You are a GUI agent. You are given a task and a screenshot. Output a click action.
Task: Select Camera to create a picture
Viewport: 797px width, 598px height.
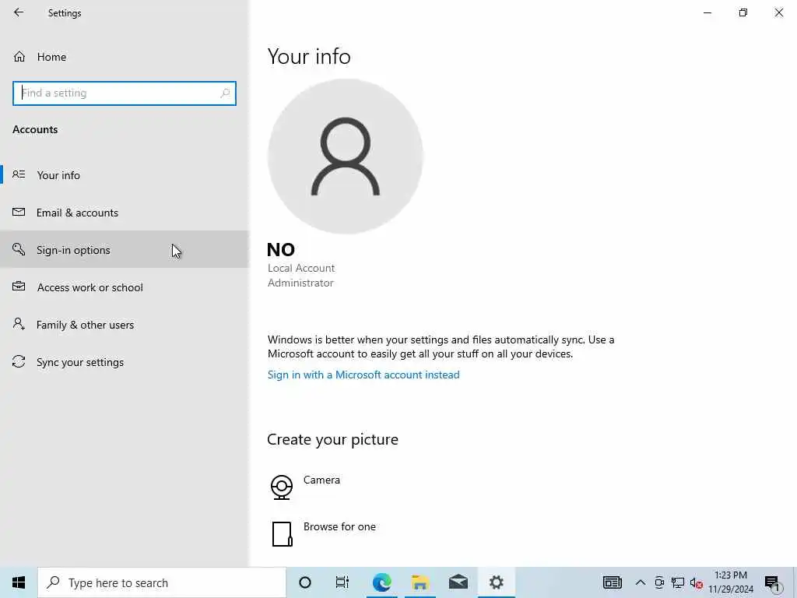[x=321, y=480]
